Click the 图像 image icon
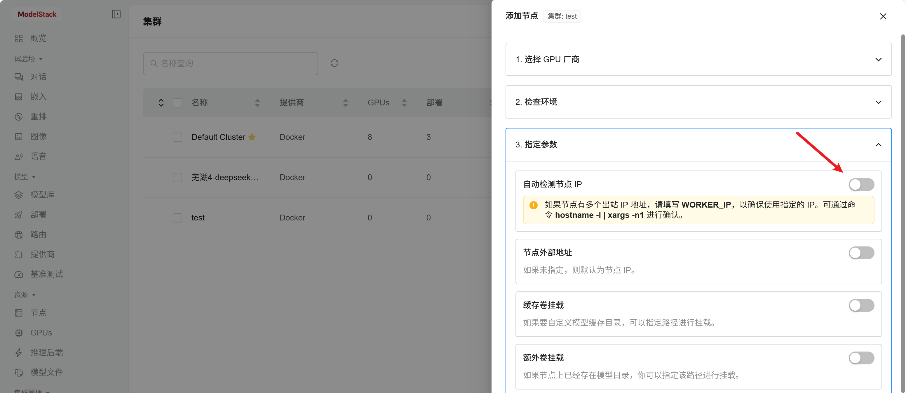Image resolution: width=906 pixels, height=393 pixels. pyautogui.click(x=19, y=137)
